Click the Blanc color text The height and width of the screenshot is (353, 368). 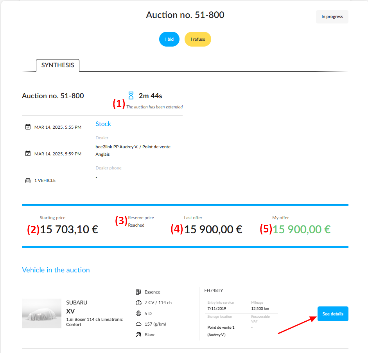tap(150, 335)
